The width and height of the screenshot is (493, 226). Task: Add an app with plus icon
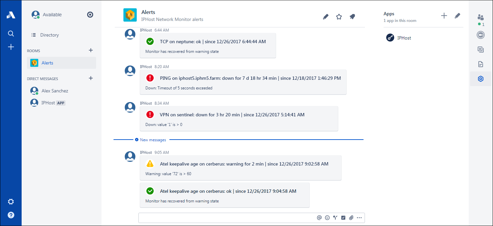(x=444, y=16)
